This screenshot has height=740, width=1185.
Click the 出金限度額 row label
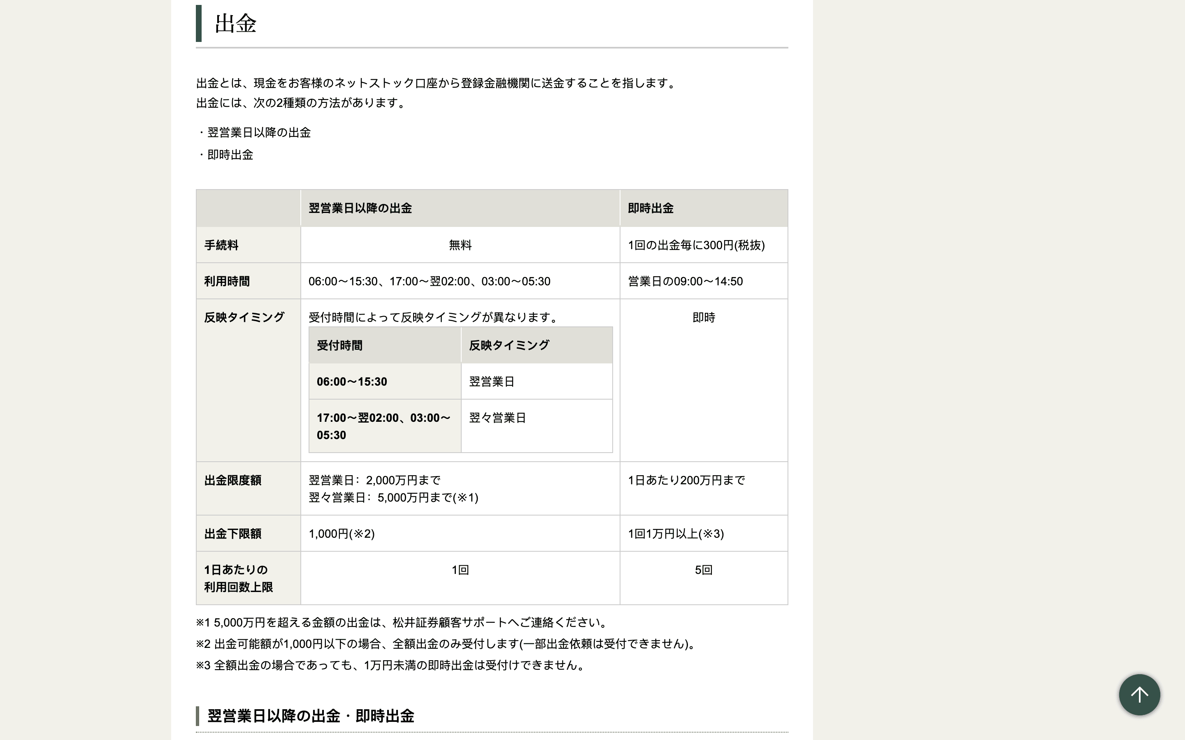(x=233, y=481)
